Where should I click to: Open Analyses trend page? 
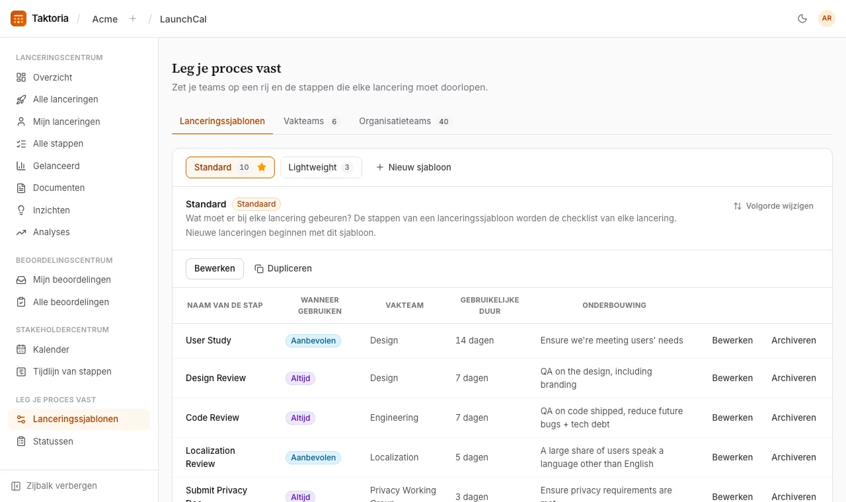tap(79, 232)
